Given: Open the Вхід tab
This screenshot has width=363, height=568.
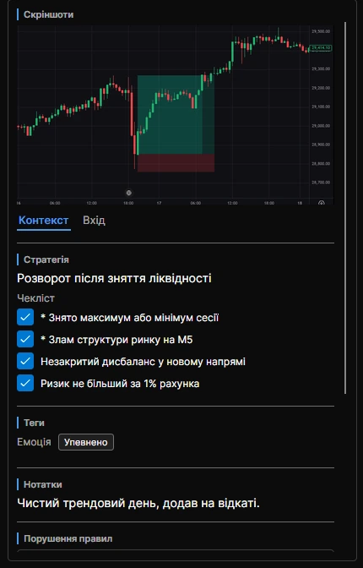Looking at the screenshot, I should pyautogui.click(x=94, y=221).
